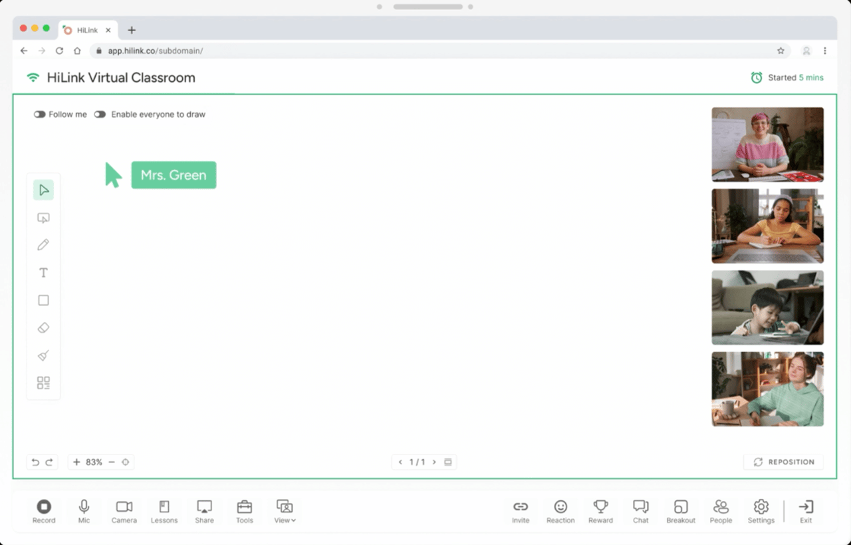Open classroom Settings
Viewport: 851px width, 545px height.
761,512
